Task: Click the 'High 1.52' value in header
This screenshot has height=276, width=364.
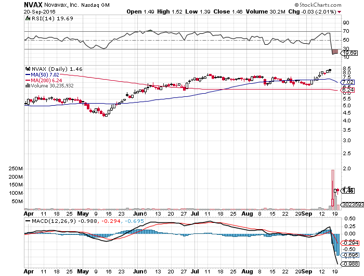Action: 170,11
